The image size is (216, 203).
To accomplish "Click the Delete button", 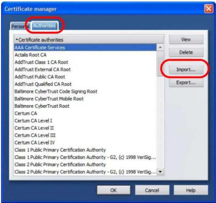I will (186, 52).
